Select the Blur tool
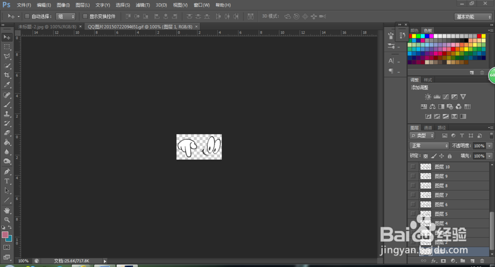This screenshot has width=495, height=267. 6,152
